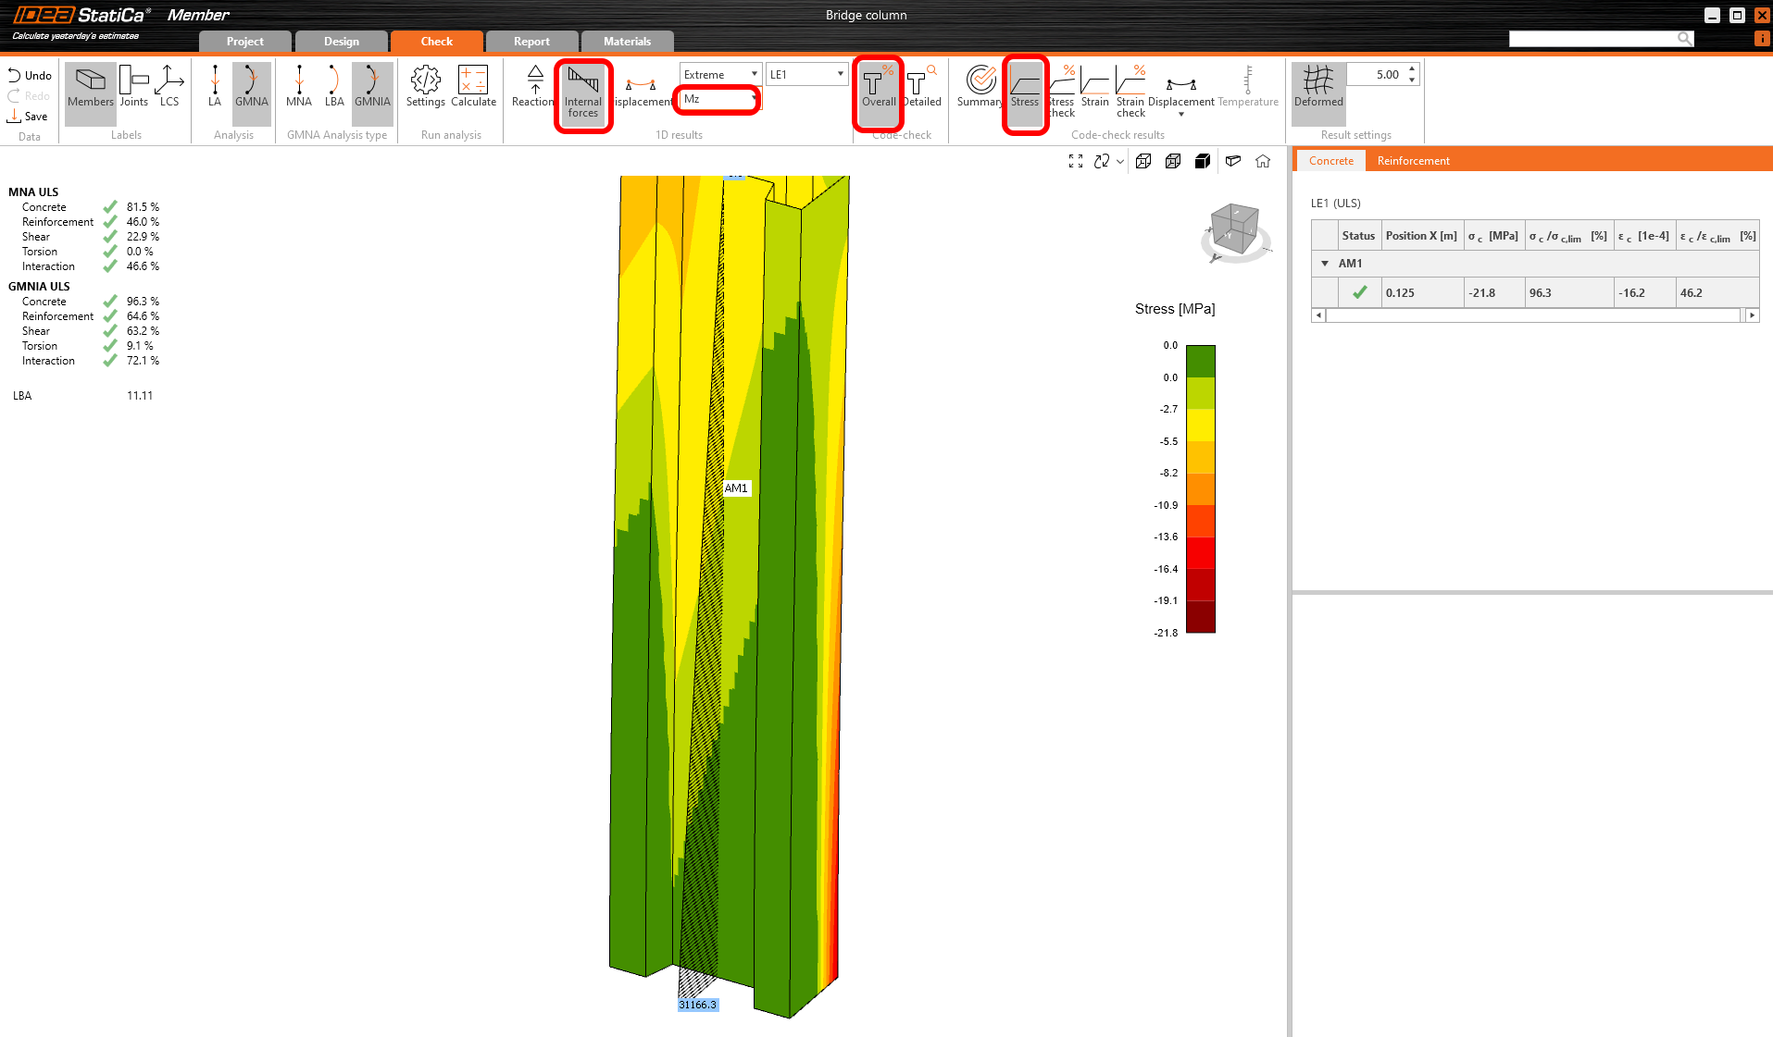Collapse the AM1 row group
The width and height of the screenshot is (1773, 1037).
(x=1325, y=264)
